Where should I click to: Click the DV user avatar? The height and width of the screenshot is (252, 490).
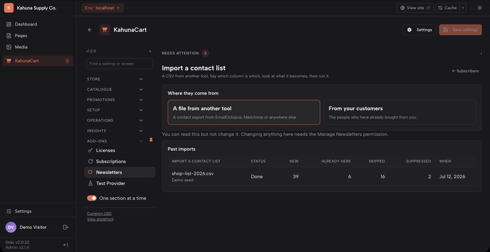click(x=11, y=227)
